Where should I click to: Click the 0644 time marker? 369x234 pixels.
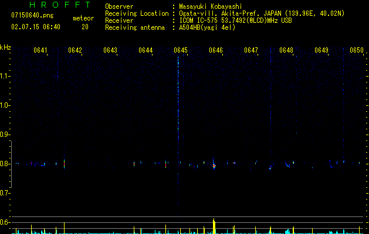coord(145,50)
